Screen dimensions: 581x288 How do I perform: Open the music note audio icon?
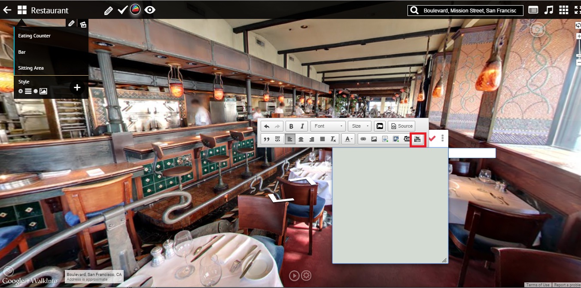[x=548, y=10]
